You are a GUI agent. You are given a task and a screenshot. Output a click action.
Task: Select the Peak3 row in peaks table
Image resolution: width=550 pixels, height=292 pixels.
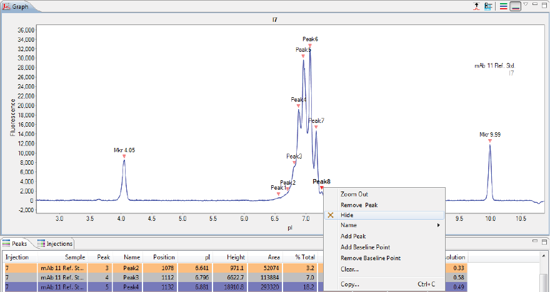131,277
